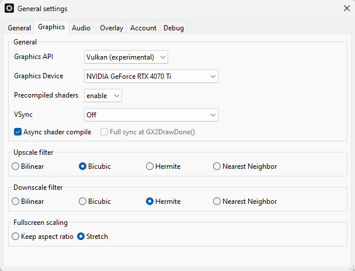
Task: Expand the Precompiled shaders dropdown
Action: [x=103, y=95]
